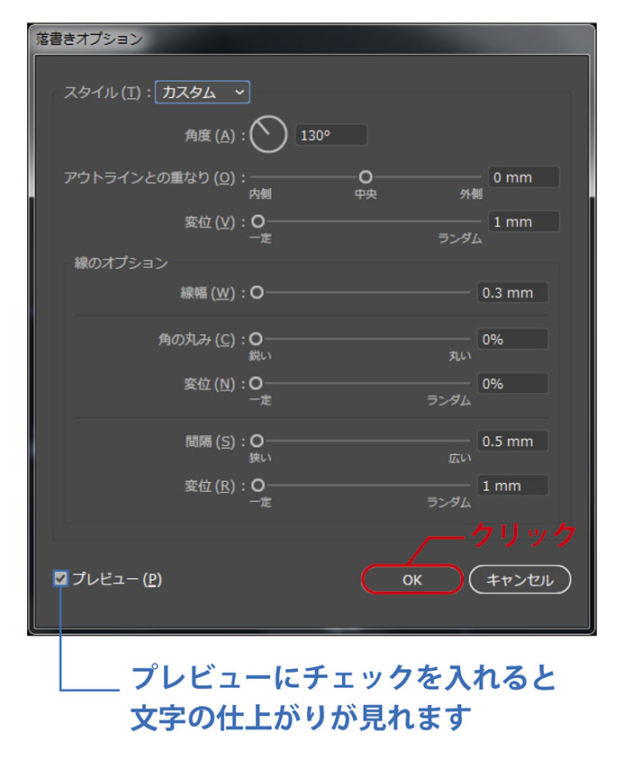Click the 内側 label under overlap slider

260,193
